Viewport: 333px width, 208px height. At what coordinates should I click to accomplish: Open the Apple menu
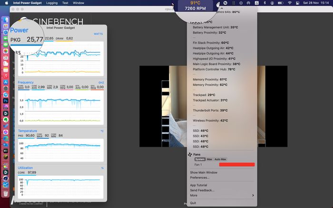(x=7, y=3)
